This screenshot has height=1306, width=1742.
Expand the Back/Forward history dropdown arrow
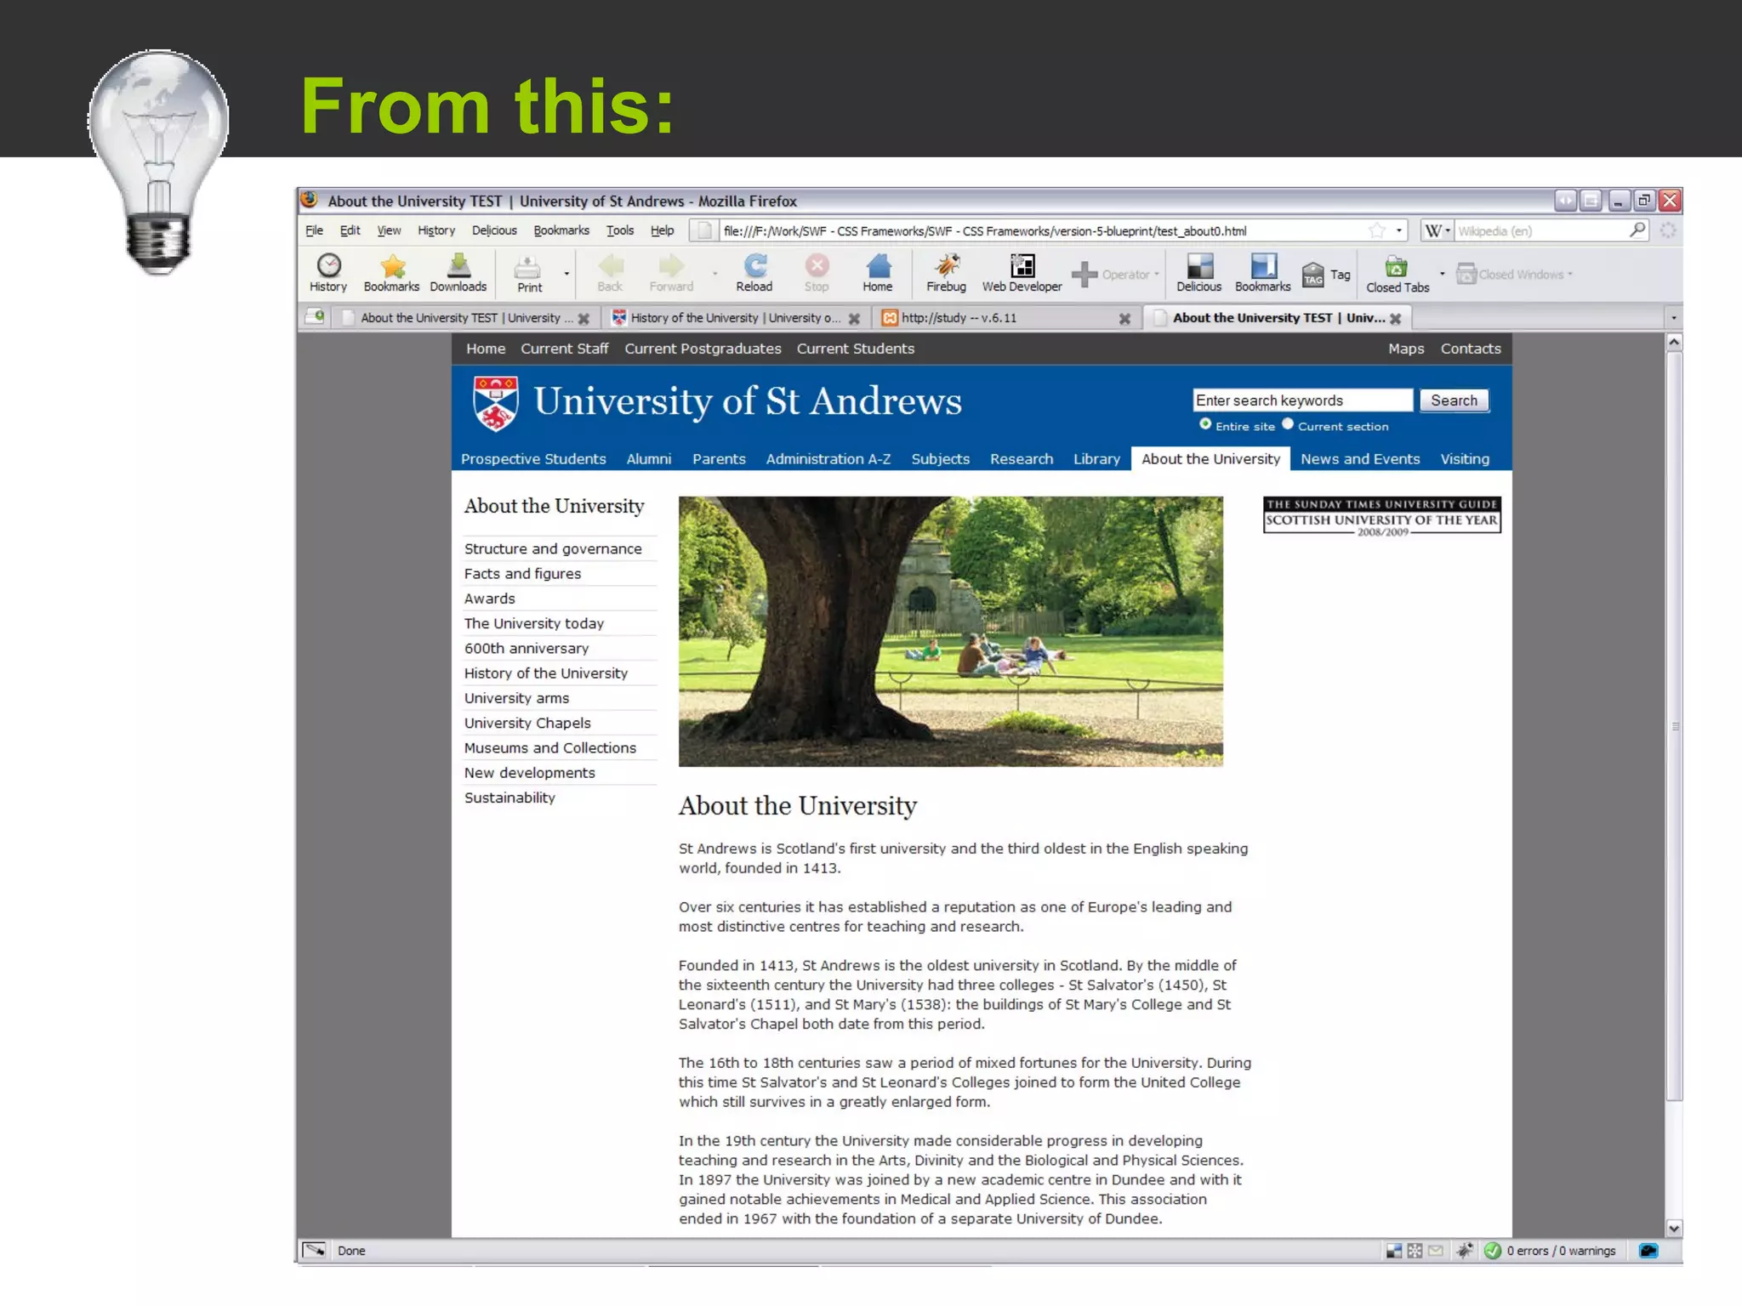click(x=714, y=274)
